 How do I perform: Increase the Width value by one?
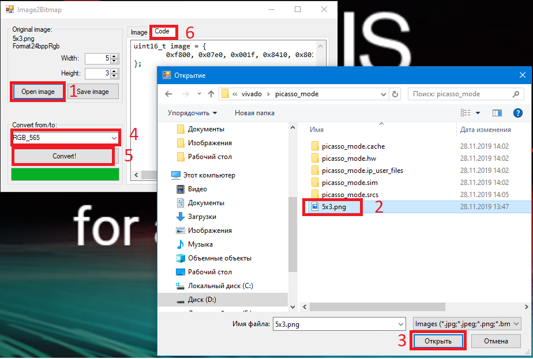114,56
